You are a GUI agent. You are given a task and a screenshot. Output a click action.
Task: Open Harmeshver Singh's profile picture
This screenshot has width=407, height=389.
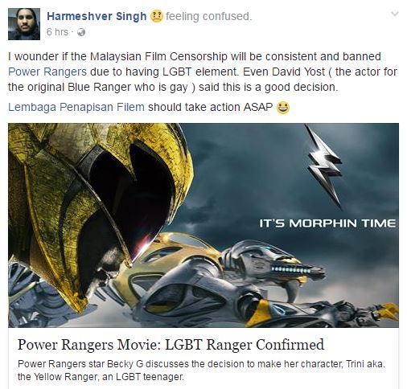tap(24, 24)
